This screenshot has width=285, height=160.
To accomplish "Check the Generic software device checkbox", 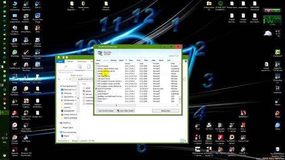I will (x=96, y=71).
